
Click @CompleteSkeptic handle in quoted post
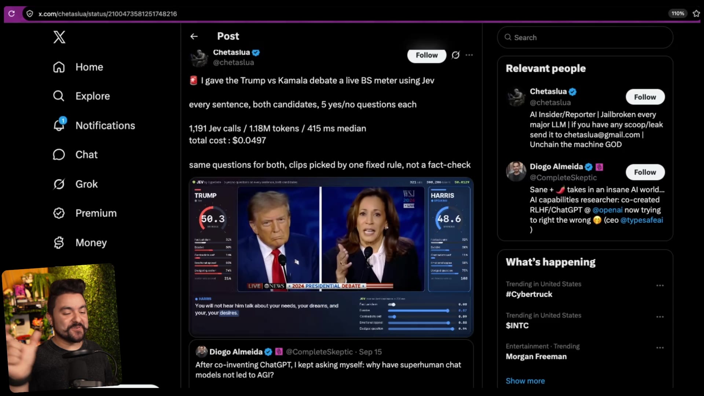click(319, 352)
